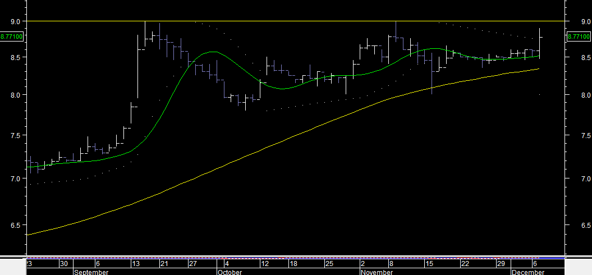Select the 9.0 label on the left price axis
Screen dimensions: 592x275
coord(16,22)
